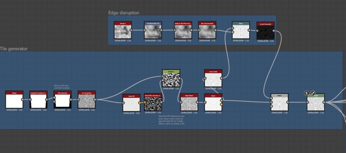Screen dimensions: 346x153
Task: Click the Bevel node gray output connector
Action: pos(221,101)
